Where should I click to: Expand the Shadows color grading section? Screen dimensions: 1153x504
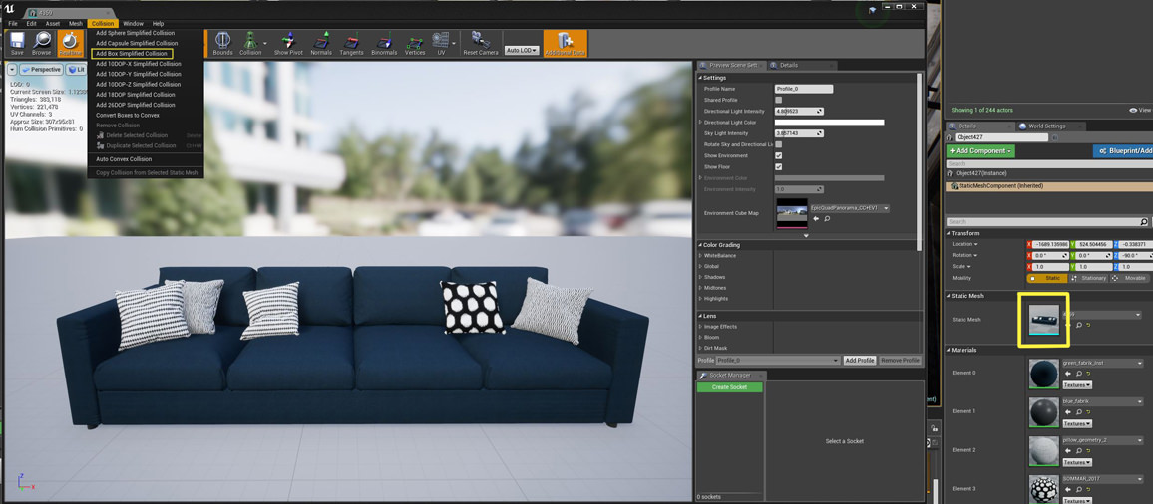701,277
